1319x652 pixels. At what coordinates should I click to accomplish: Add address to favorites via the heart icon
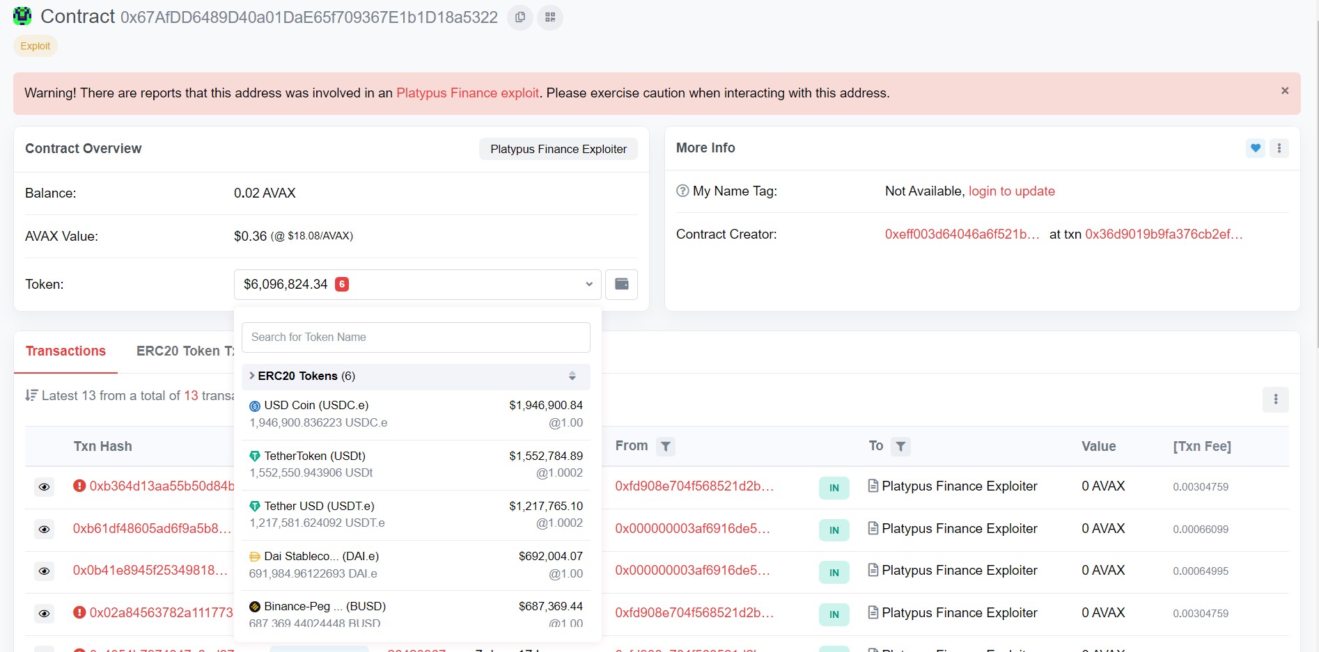pyautogui.click(x=1255, y=148)
